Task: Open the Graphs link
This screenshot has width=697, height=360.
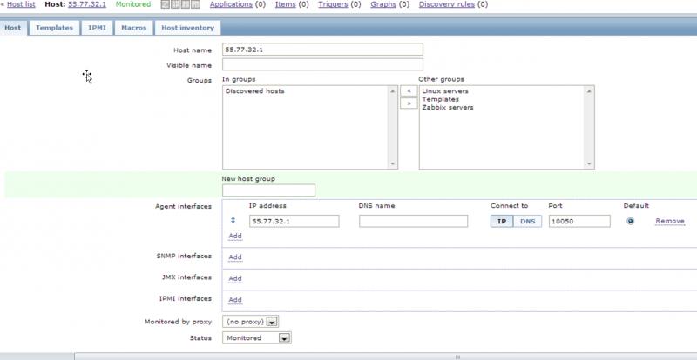Action: coord(383,4)
